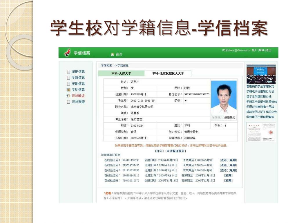Select the 学历照片 photo tab
297x223 pixels.
[x=217, y=118]
